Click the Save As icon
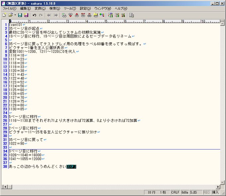226x196 pixels. [26, 15]
